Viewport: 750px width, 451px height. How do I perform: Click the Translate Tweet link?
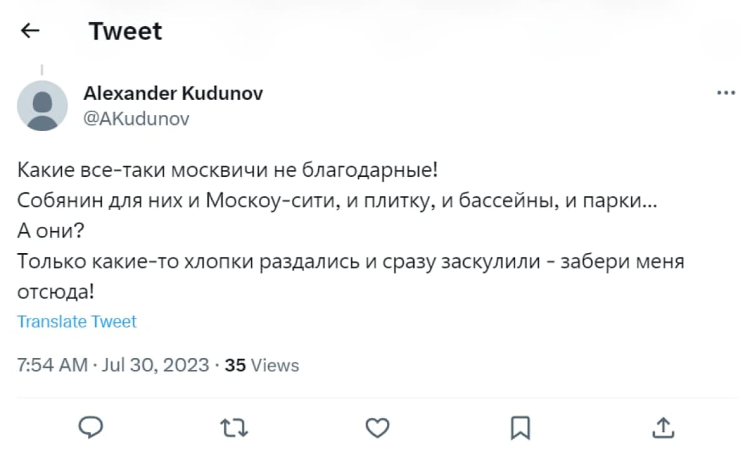coord(77,322)
